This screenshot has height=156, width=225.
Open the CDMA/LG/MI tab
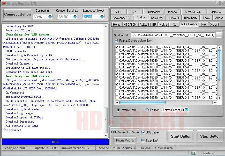coord(193,12)
